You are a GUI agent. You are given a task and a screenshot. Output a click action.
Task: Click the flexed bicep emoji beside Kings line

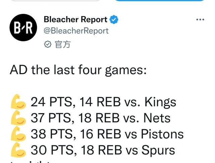pyautogui.click(x=18, y=102)
